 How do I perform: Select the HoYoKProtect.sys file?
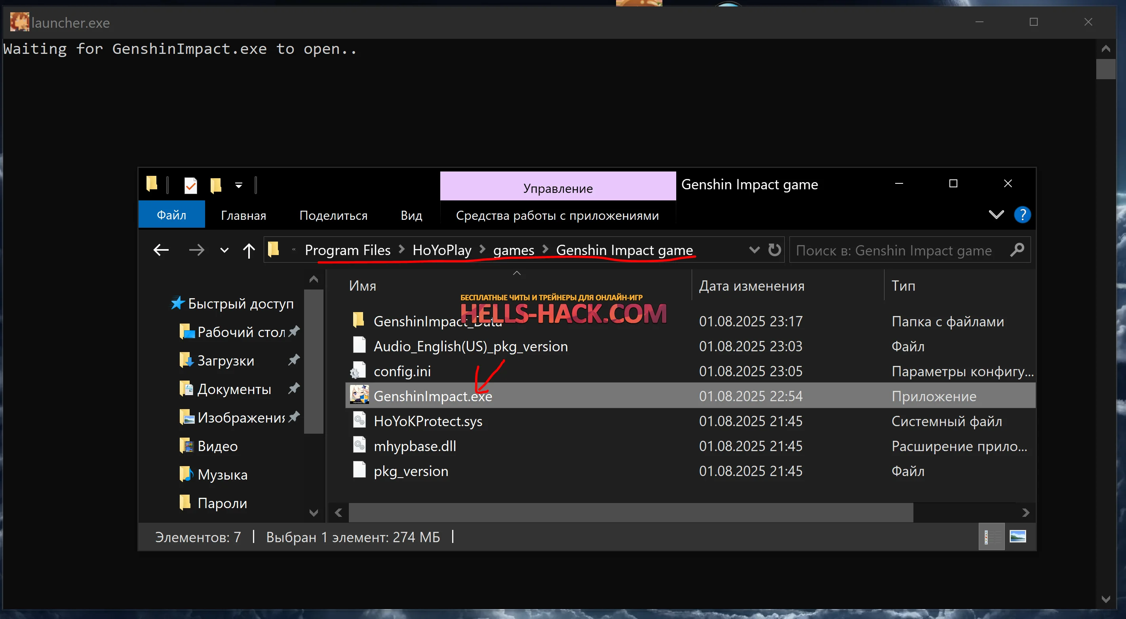coord(428,421)
